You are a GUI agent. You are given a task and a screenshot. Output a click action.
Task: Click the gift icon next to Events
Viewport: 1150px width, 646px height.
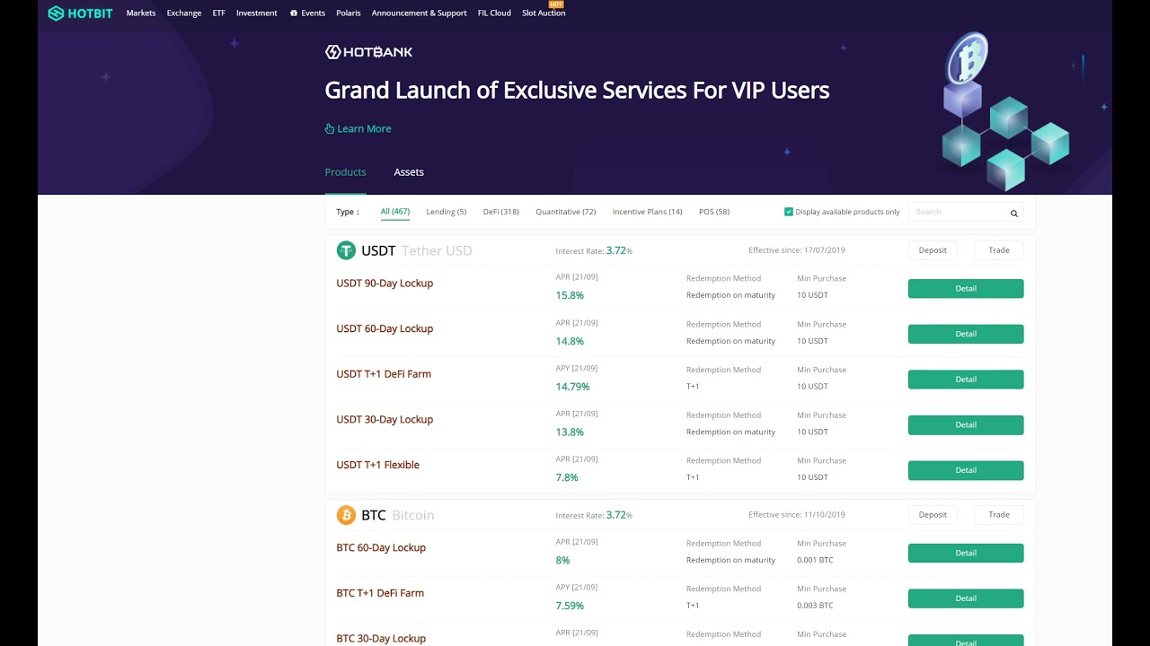pos(294,13)
